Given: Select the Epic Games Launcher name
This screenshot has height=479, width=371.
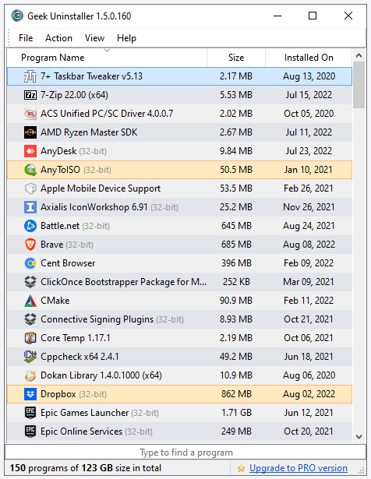Looking at the screenshot, I should tap(85, 413).
